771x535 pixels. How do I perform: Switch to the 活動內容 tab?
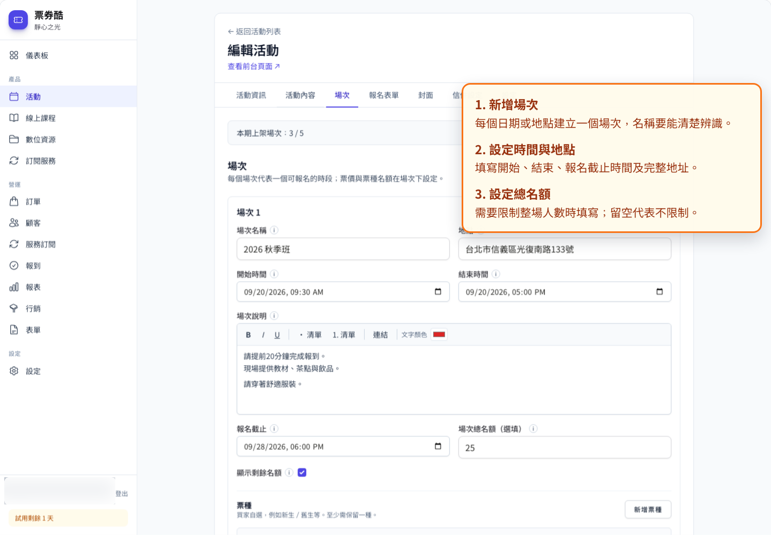(x=300, y=95)
